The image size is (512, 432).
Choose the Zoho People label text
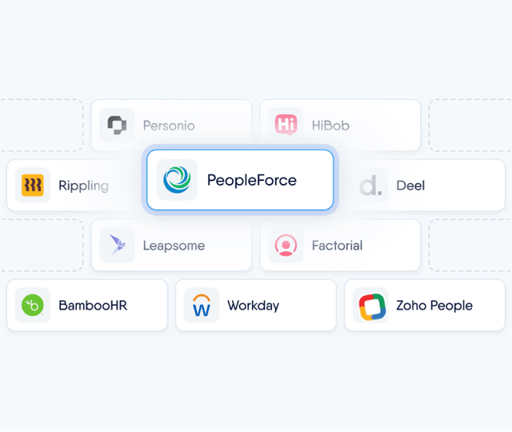[434, 306]
